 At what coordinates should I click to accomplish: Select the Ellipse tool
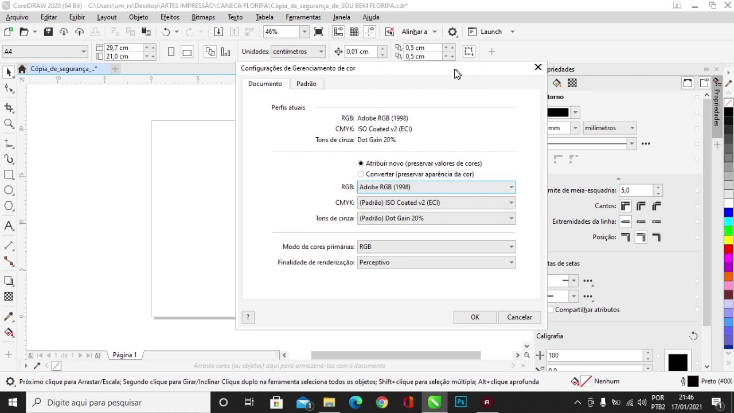9,190
